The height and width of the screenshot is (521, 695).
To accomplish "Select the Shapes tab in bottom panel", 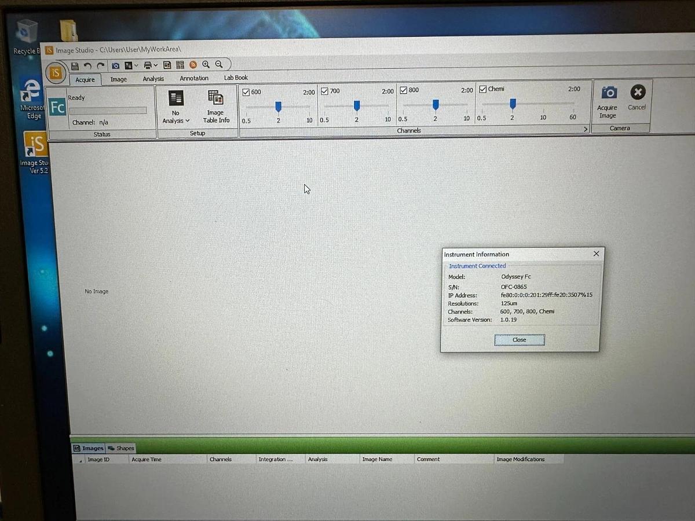I will [120, 448].
